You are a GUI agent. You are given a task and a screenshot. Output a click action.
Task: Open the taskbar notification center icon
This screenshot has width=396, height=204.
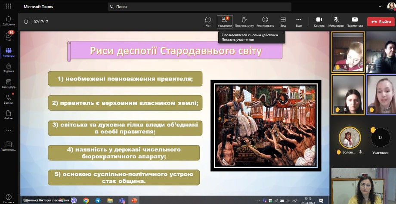[x=321, y=201]
